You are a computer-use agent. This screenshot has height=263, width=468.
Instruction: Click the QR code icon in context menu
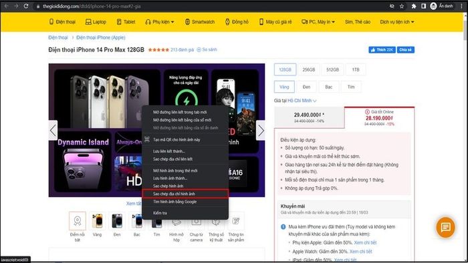click(147, 140)
